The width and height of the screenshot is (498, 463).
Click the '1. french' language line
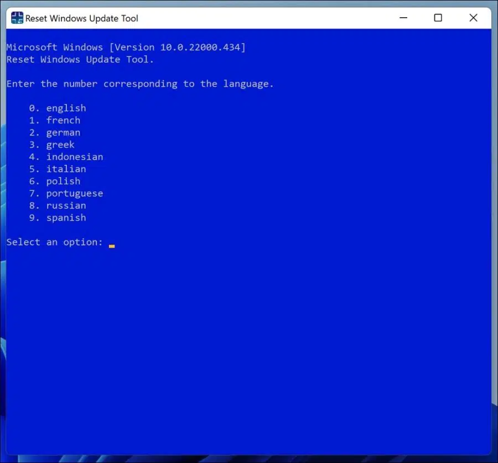pos(55,121)
